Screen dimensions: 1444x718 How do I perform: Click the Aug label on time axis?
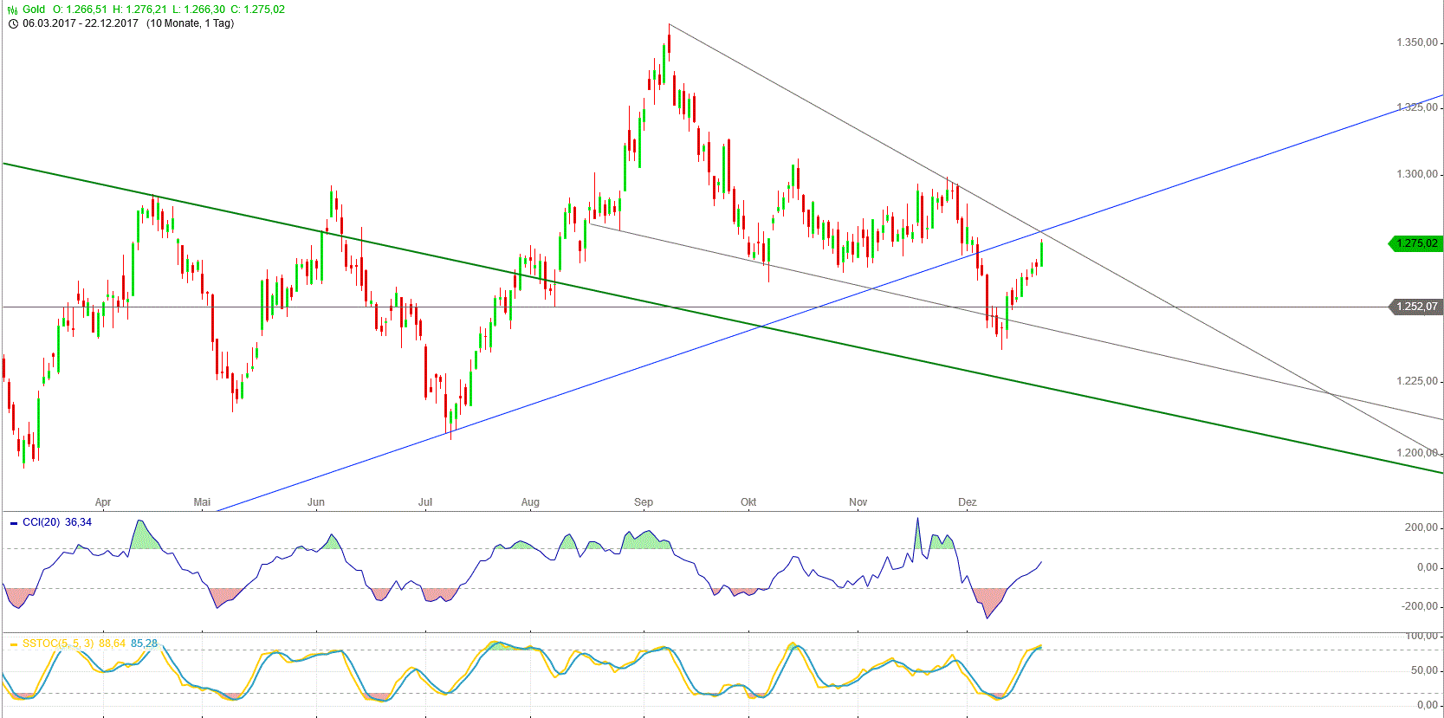point(530,502)
